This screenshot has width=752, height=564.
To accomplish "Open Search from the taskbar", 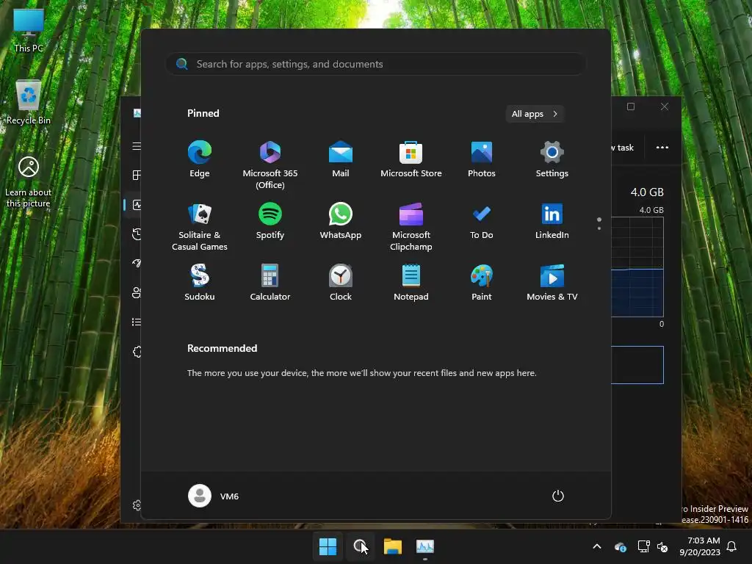I will (x=360, y=546).
